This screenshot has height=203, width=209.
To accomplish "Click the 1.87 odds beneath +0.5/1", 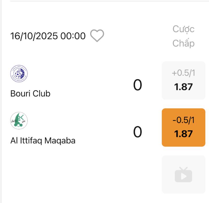I will point(183,87).
